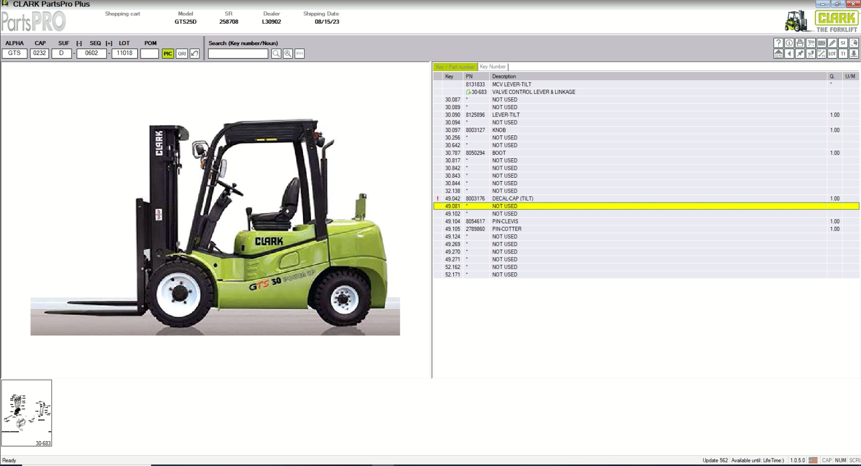Select the MCV LEVER-TILT row
Screen dimensions: 861x466
[x=646, y=84]
